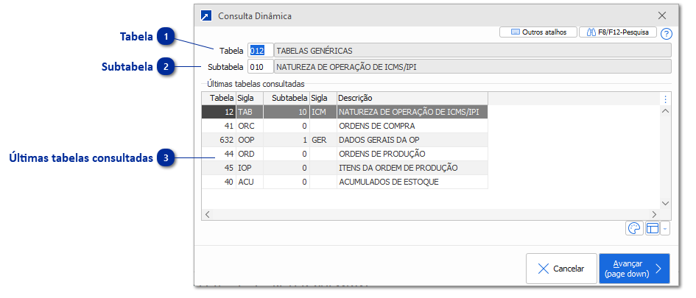Click the F8/F12-Pesquisa button
This screenshot has height=298, width=696.
(x=618, y=32)
